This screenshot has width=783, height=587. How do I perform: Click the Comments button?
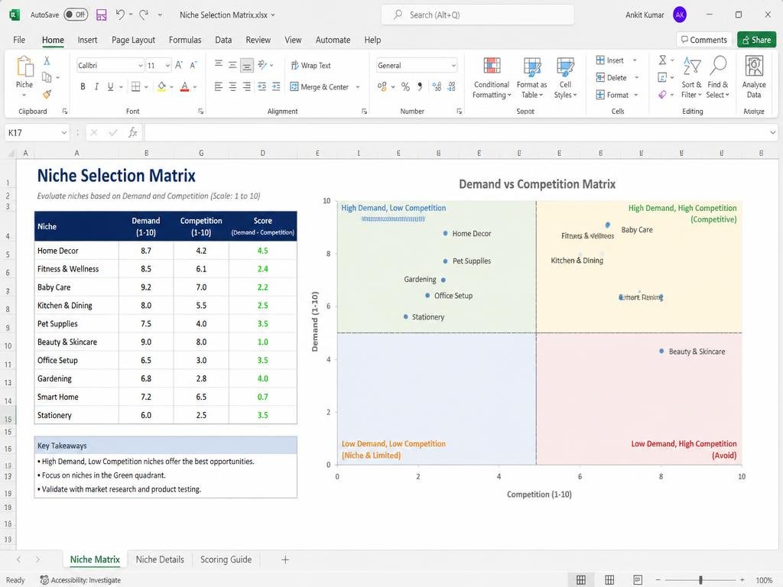pos(704,40)
